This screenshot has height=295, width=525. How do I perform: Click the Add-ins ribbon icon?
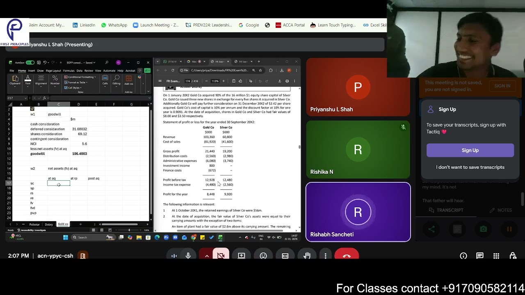[x=129, y=80]
